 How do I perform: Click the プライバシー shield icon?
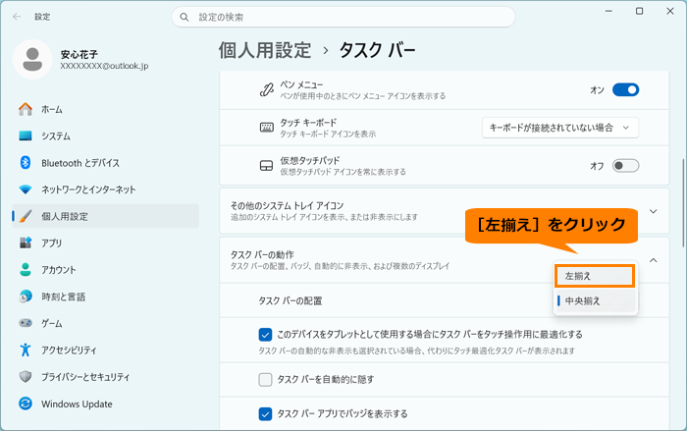click(26, 377)
